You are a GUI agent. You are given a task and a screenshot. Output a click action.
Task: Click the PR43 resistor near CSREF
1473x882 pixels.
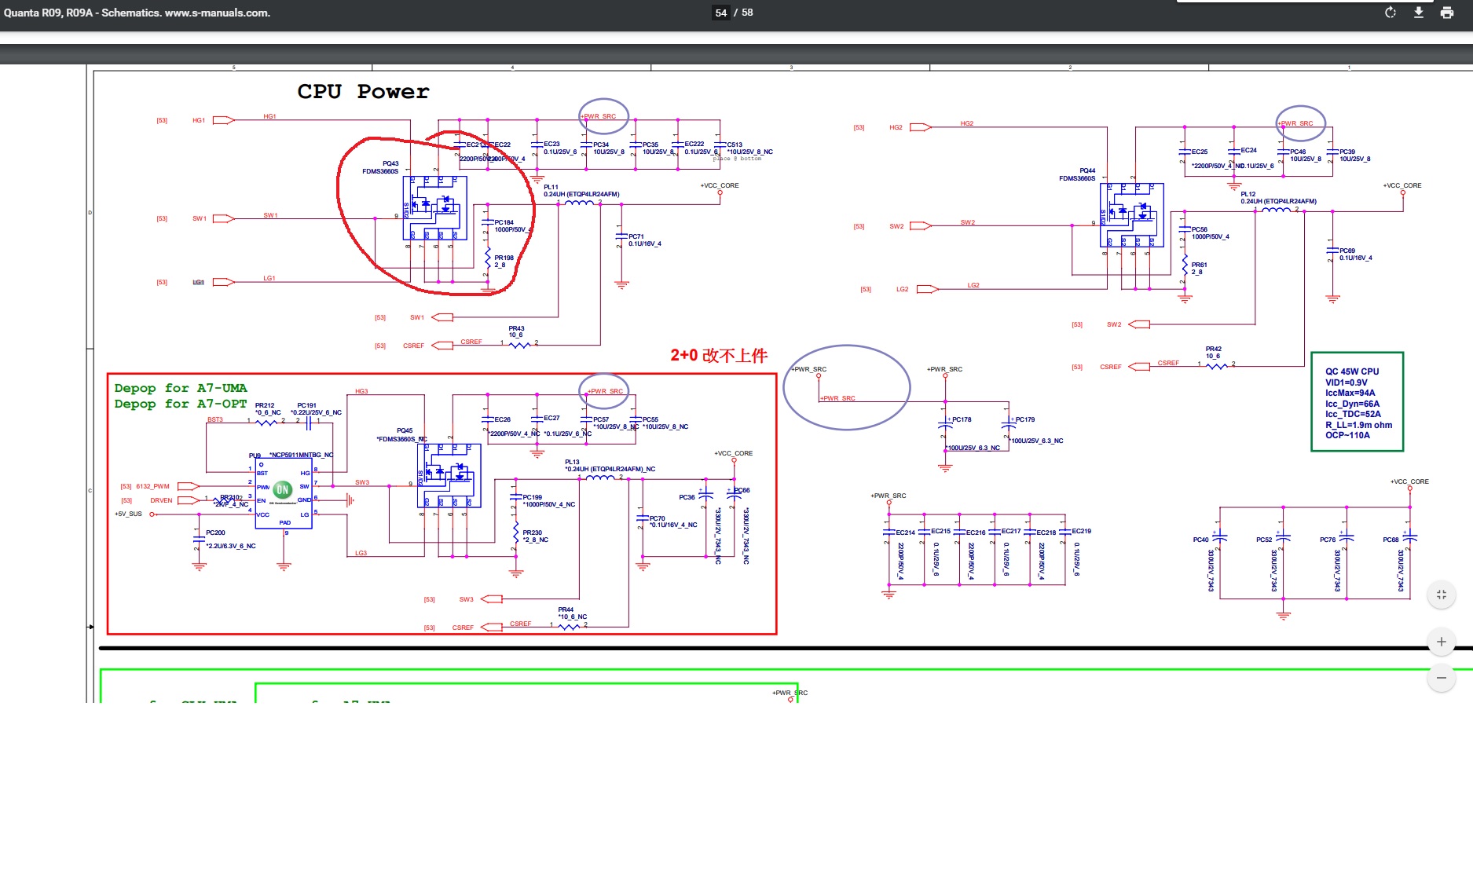(x=518, y=342)
